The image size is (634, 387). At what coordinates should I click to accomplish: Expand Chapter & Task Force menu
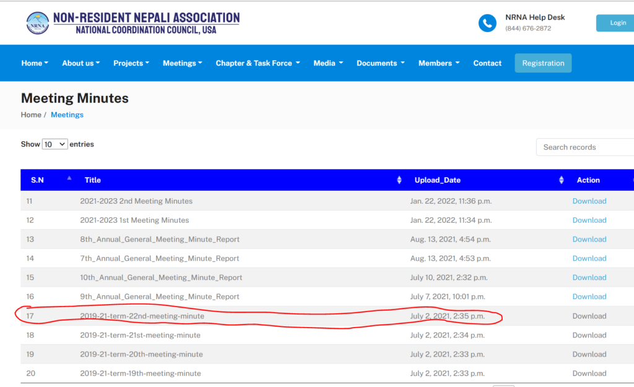click(258, 63)
